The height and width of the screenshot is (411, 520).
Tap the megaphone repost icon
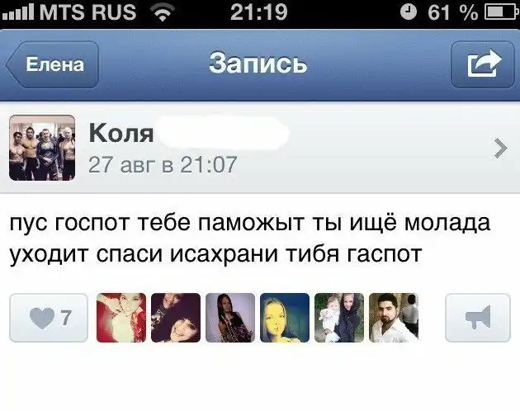[x=478, y=318]
